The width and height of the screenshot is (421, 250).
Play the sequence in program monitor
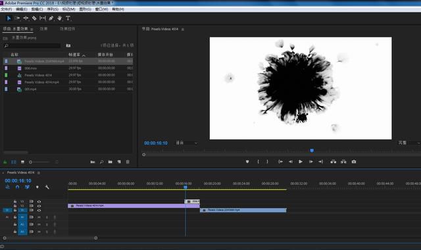[301, 162]
